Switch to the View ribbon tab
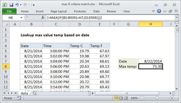 coord(126,11)
